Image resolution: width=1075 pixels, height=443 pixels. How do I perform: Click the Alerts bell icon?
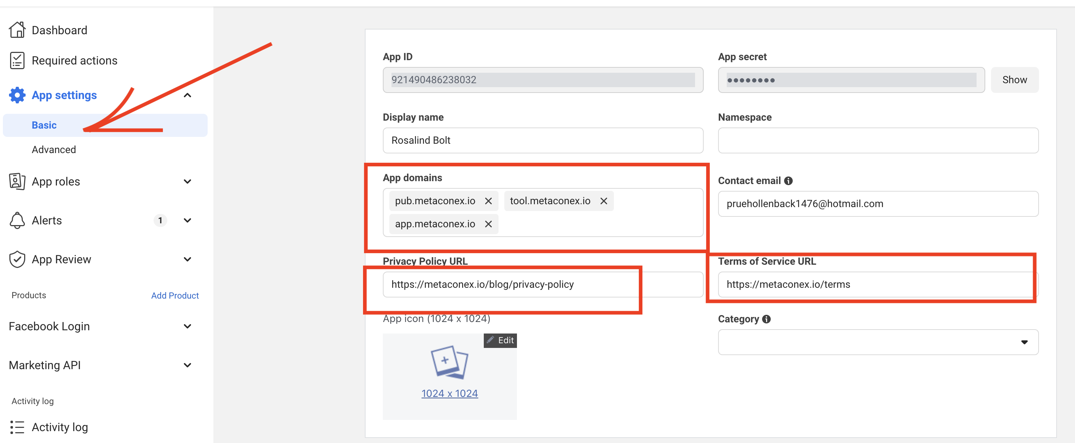coord(17,220)
